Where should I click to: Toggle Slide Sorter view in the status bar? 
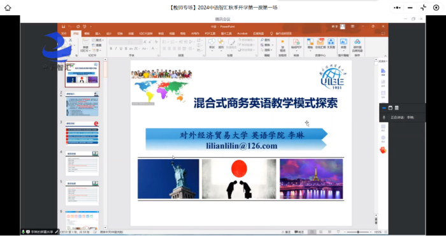click(x=321, y=232)
